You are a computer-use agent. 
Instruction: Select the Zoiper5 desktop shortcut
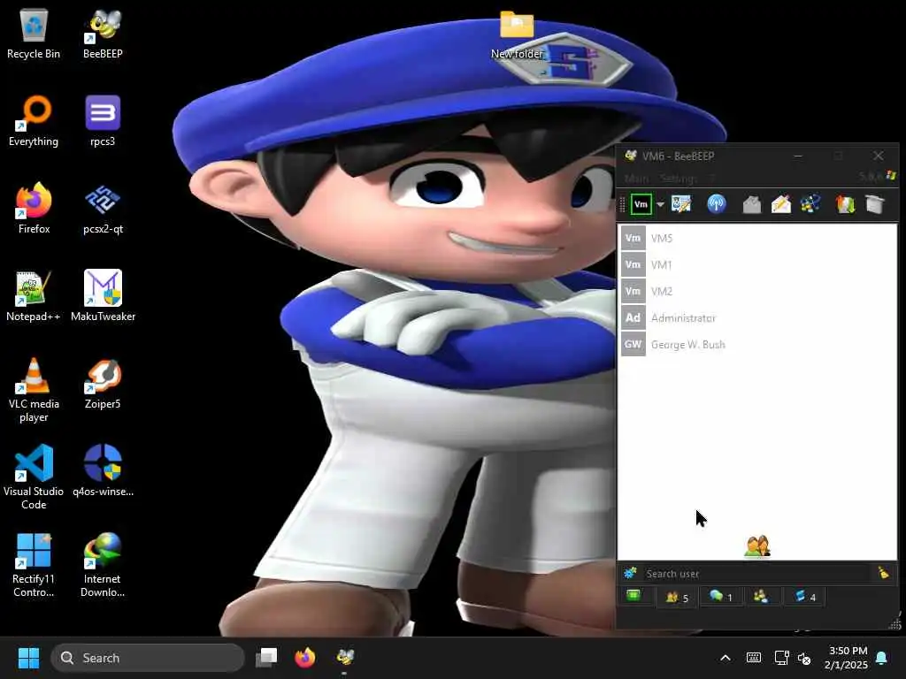point(103,384)
